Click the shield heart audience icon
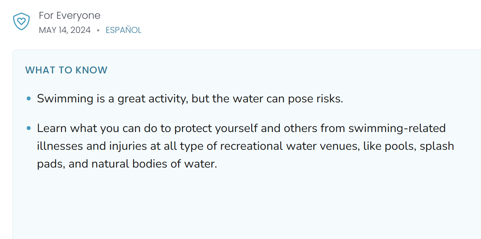481x239 pixels. tap(21, 22)
